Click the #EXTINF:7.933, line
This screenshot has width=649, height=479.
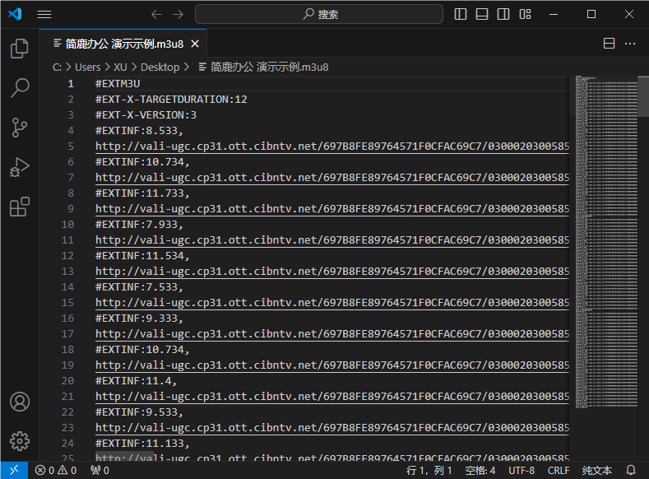[139, 225]
